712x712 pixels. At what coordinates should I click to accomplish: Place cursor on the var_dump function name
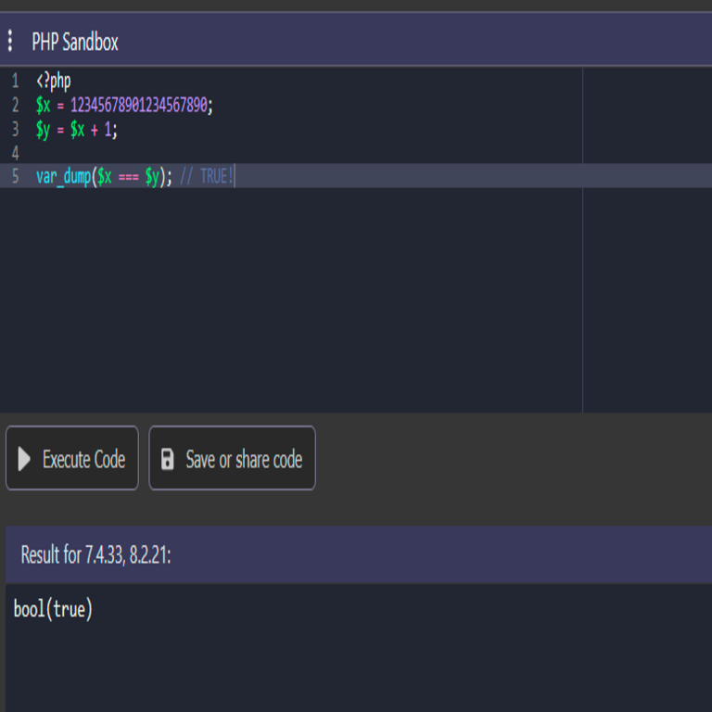[62, 176]
